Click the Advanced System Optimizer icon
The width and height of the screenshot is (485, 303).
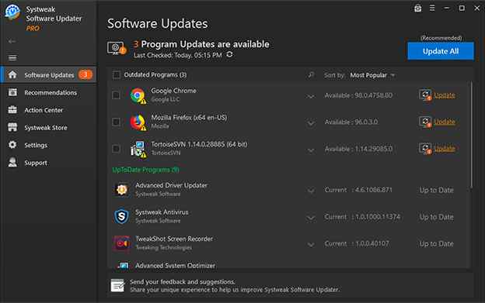point(123,265)
